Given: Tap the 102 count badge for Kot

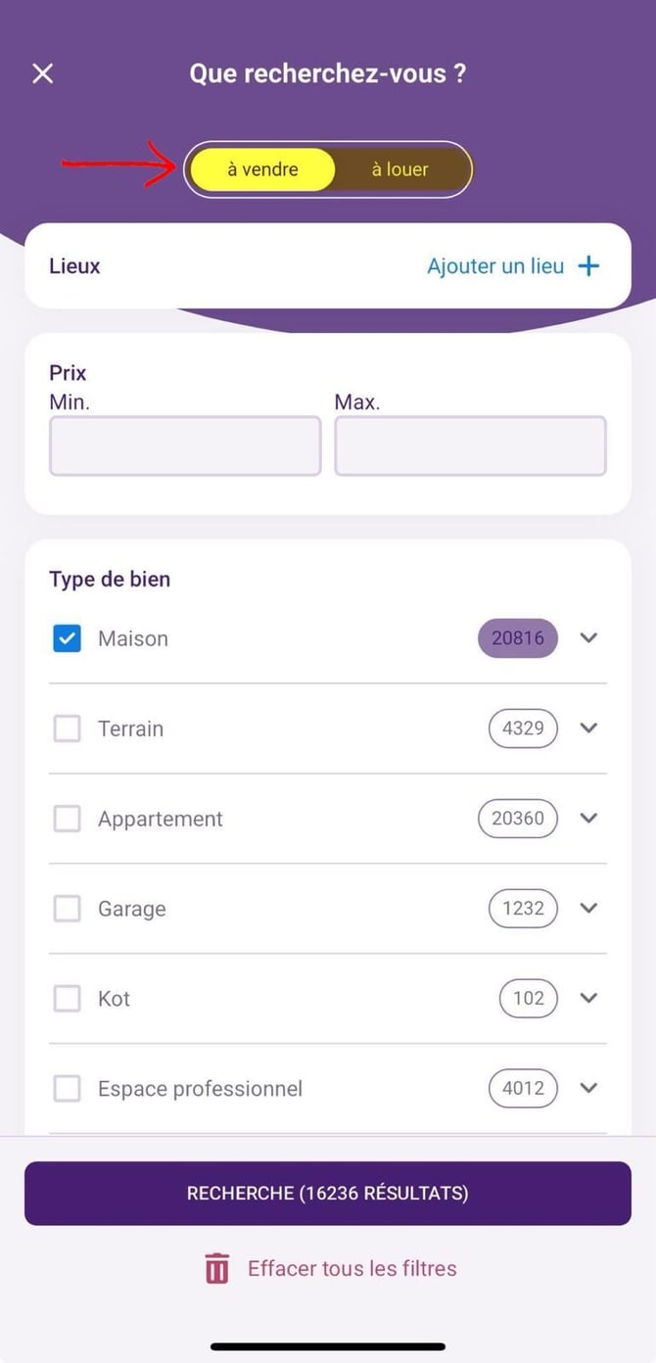Looking at the screenshot, I should 528,999.
